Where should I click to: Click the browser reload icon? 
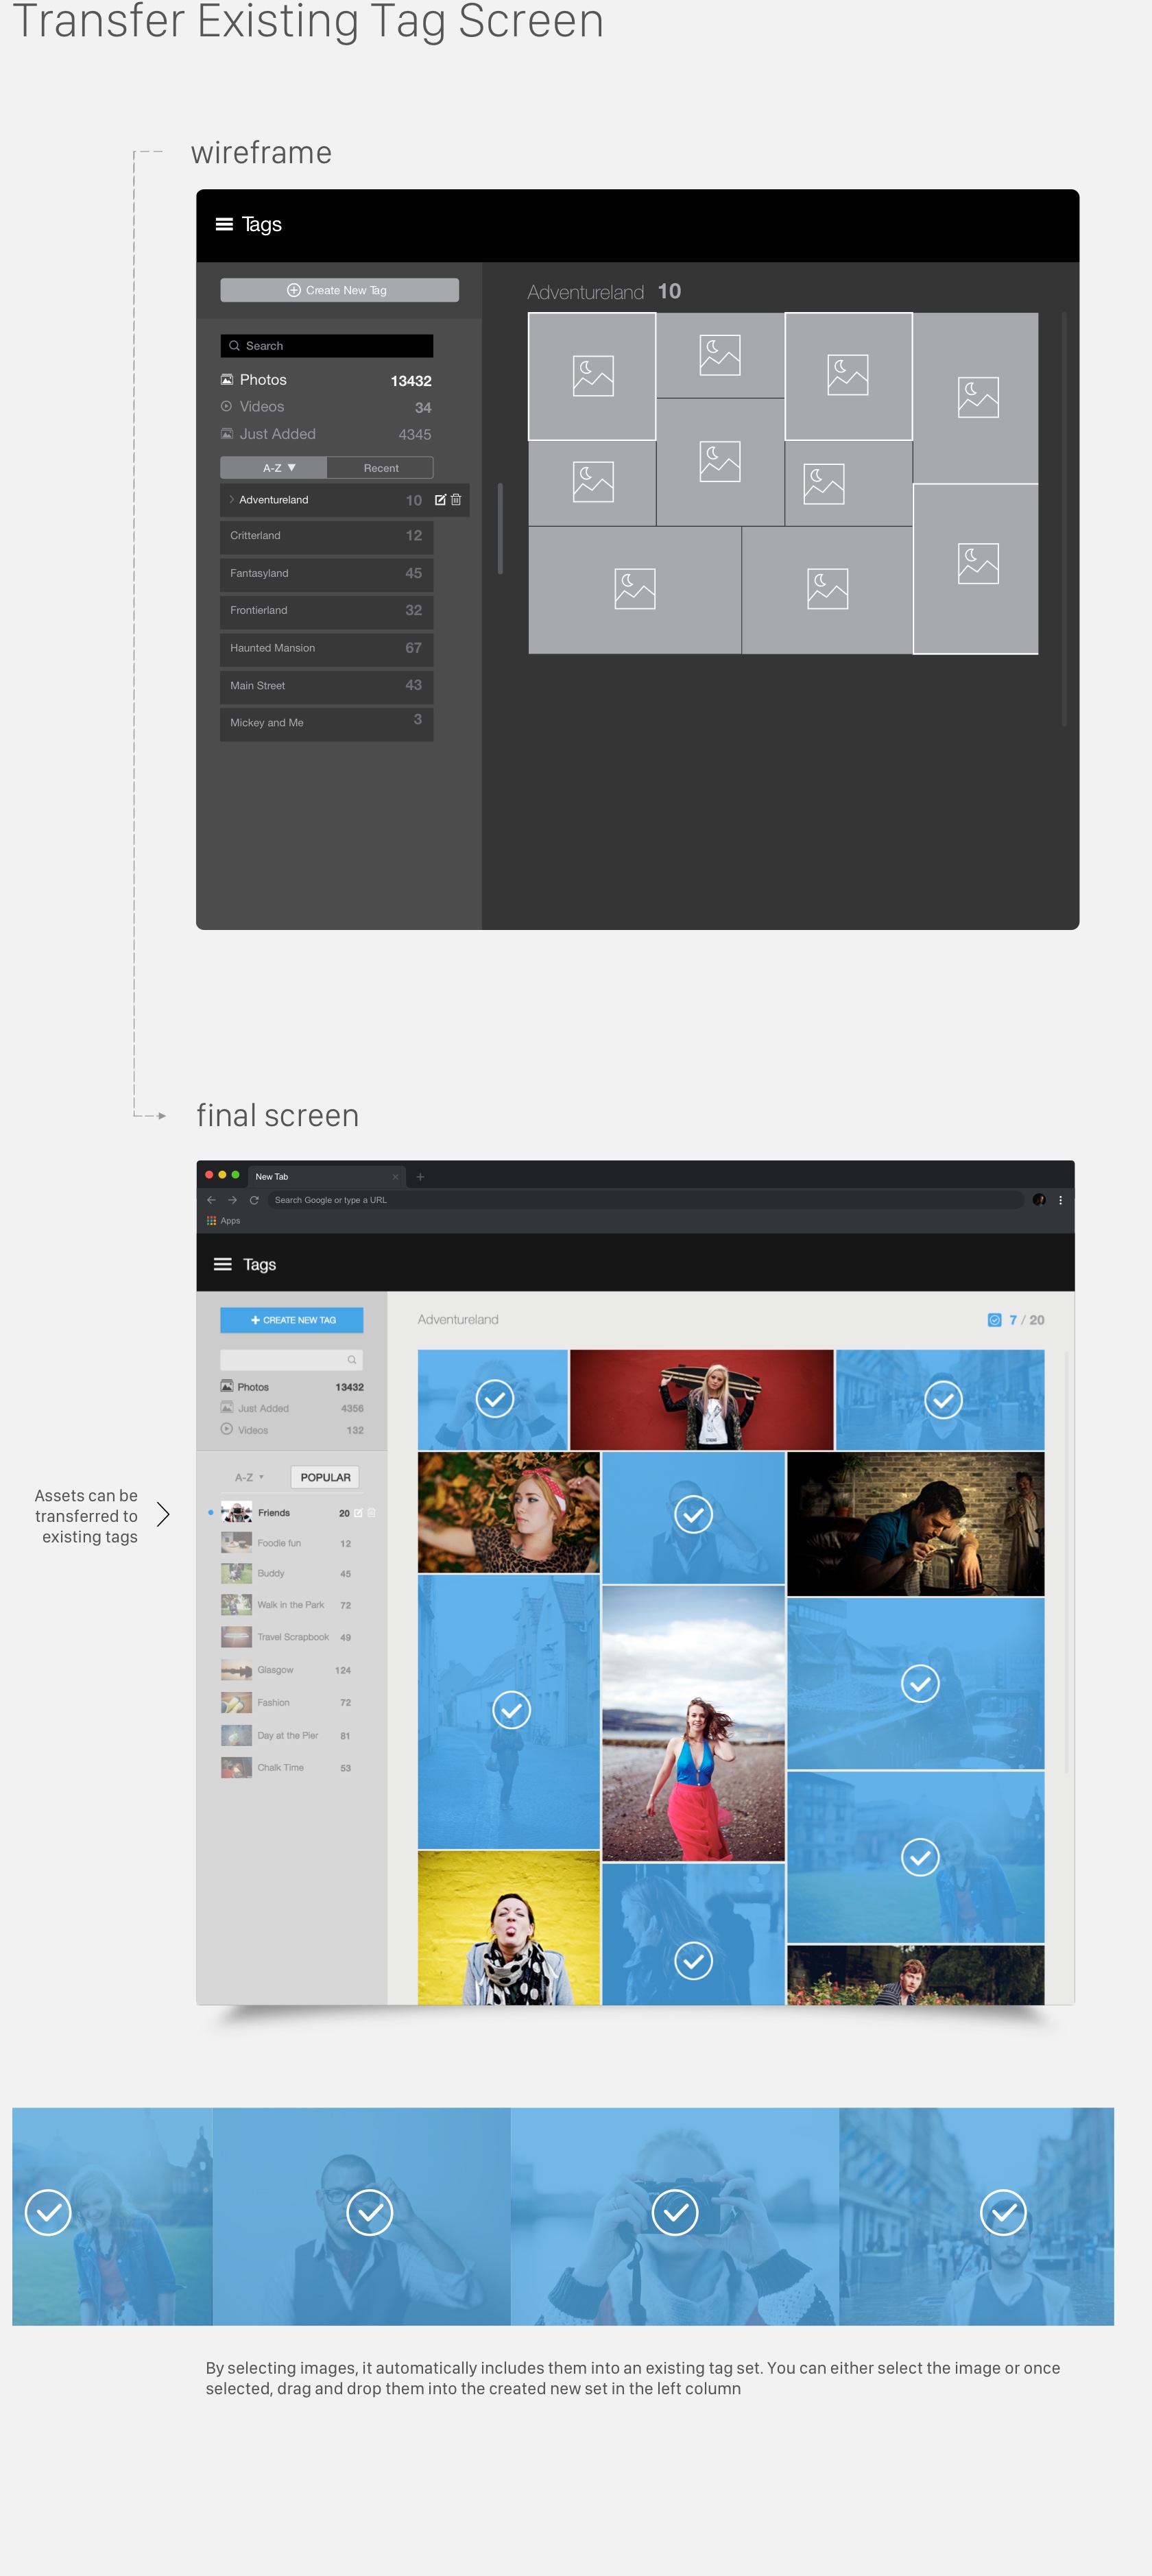[254, 1200]
